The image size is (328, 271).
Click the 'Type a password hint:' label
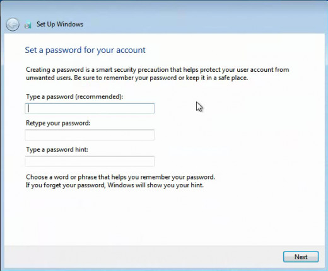coord(57,149)
